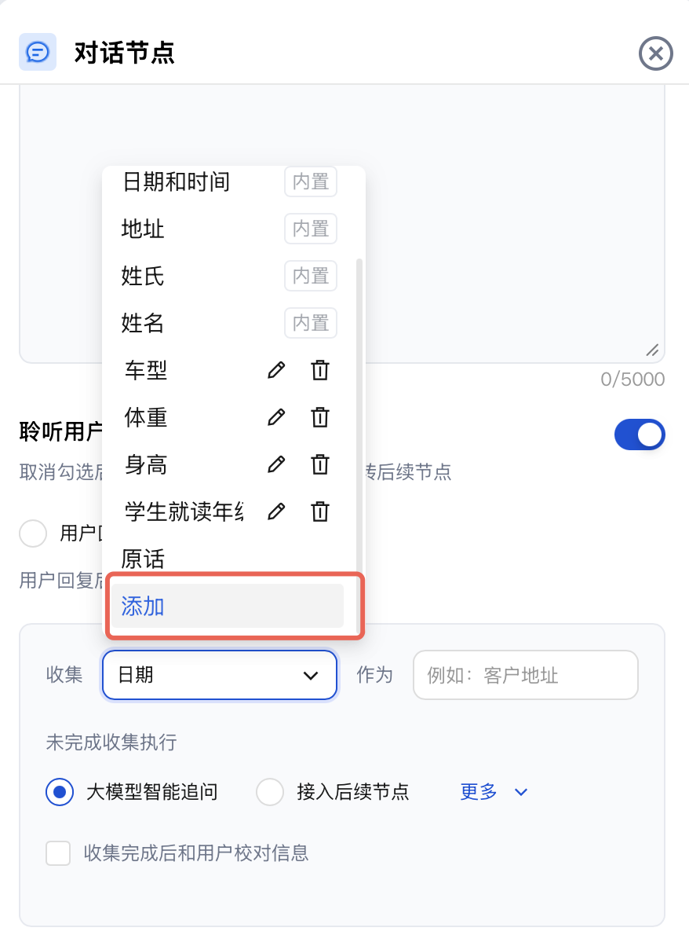Delete the 车型 entity via trash icon
689x946 pixels.
320,370
